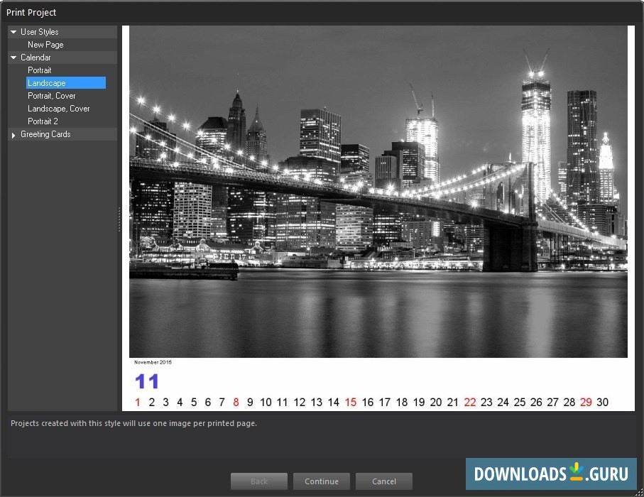Click calendar day 1 in preview
Image resolution: width=644 pixels, height=497 pixels.
(x=138, y=402)
